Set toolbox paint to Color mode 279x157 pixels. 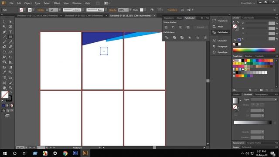coord(3,106)
